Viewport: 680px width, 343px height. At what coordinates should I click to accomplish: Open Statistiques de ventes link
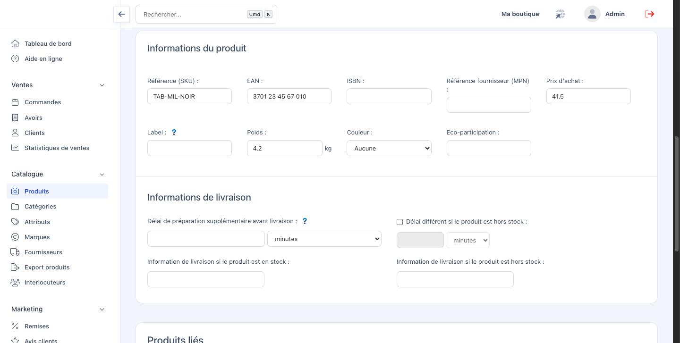point(58,148)
